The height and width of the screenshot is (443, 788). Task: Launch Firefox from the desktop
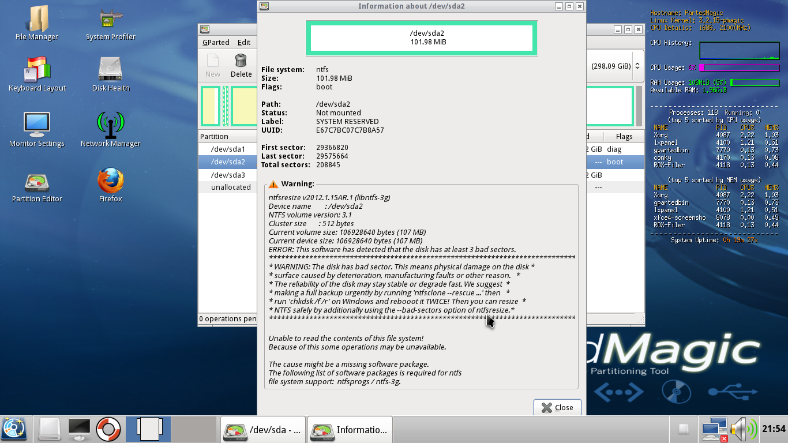(110, 185)
